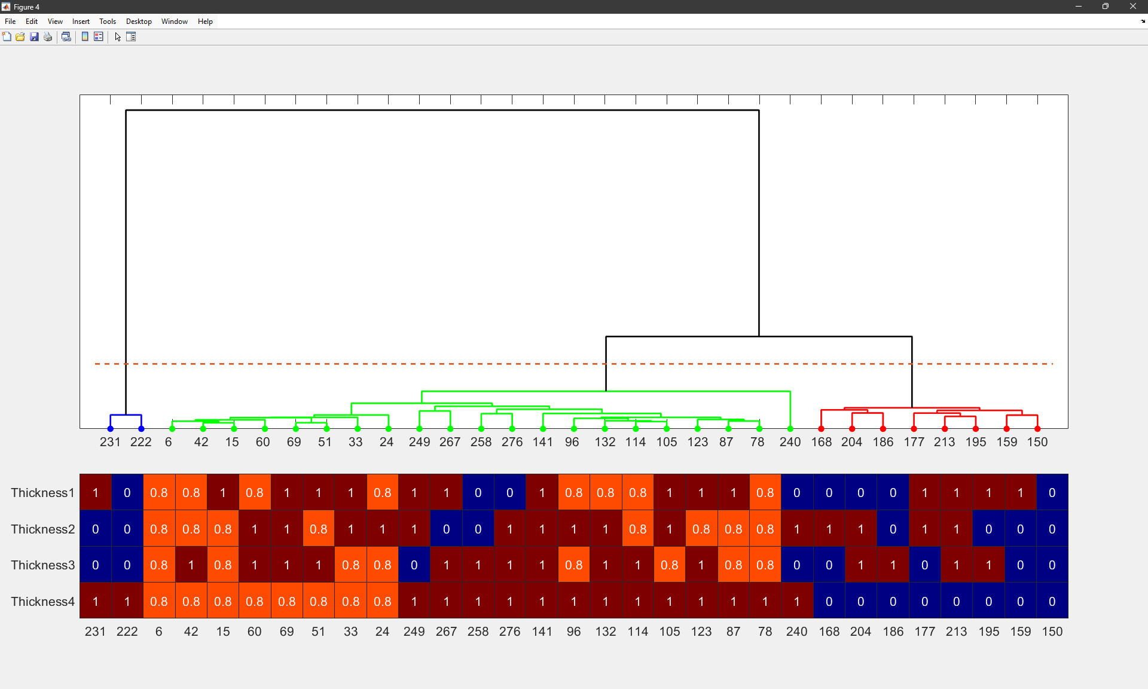Open the File menu
The width and height of the screenshot is (1148, 689).
10,22
